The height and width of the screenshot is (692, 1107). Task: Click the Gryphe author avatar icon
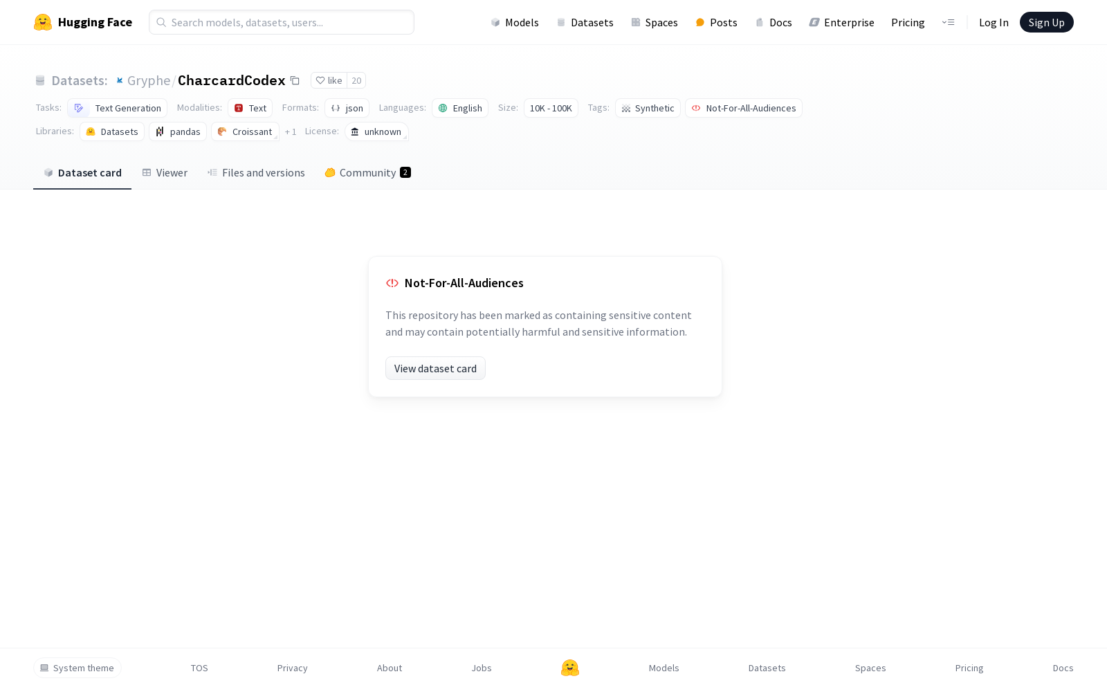pyautogui.click(x=120, y=80)
